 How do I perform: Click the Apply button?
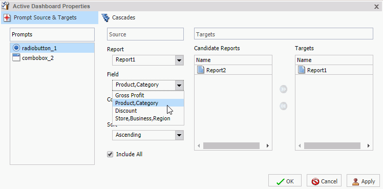[363, 181]
